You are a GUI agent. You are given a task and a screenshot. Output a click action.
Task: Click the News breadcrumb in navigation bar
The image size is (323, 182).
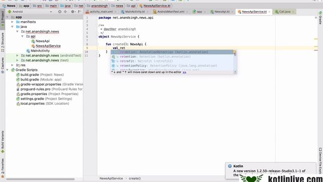[9, 6]
